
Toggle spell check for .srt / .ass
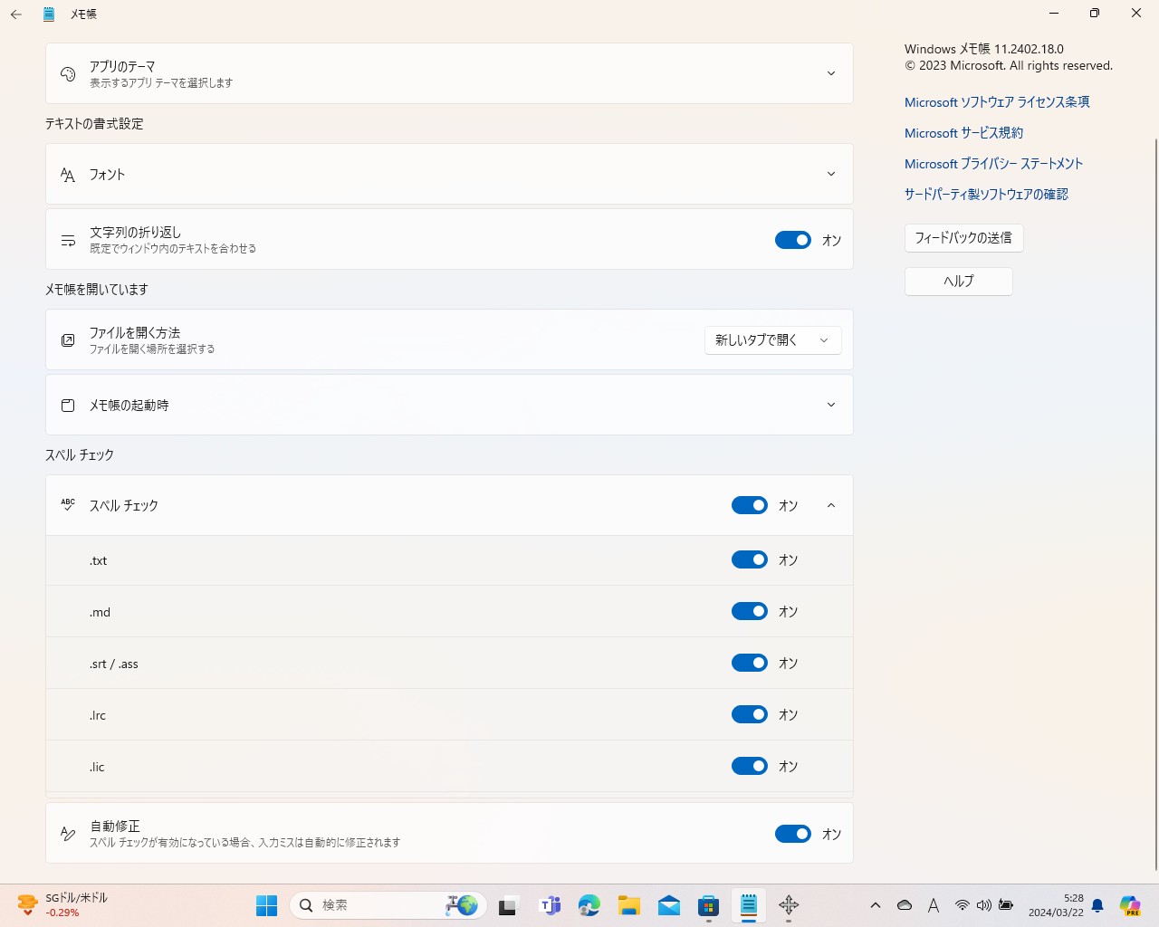coord(750,664)
